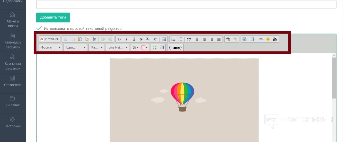346x142 pixels.
Task: Select the hot air balloon image
Action: click(184, 100)
